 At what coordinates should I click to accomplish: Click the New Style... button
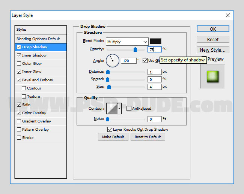[x=213, y=50]
